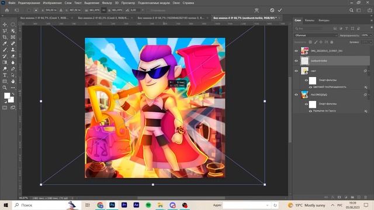
Task: Open the Photoshop search icon
Action: 351,10
